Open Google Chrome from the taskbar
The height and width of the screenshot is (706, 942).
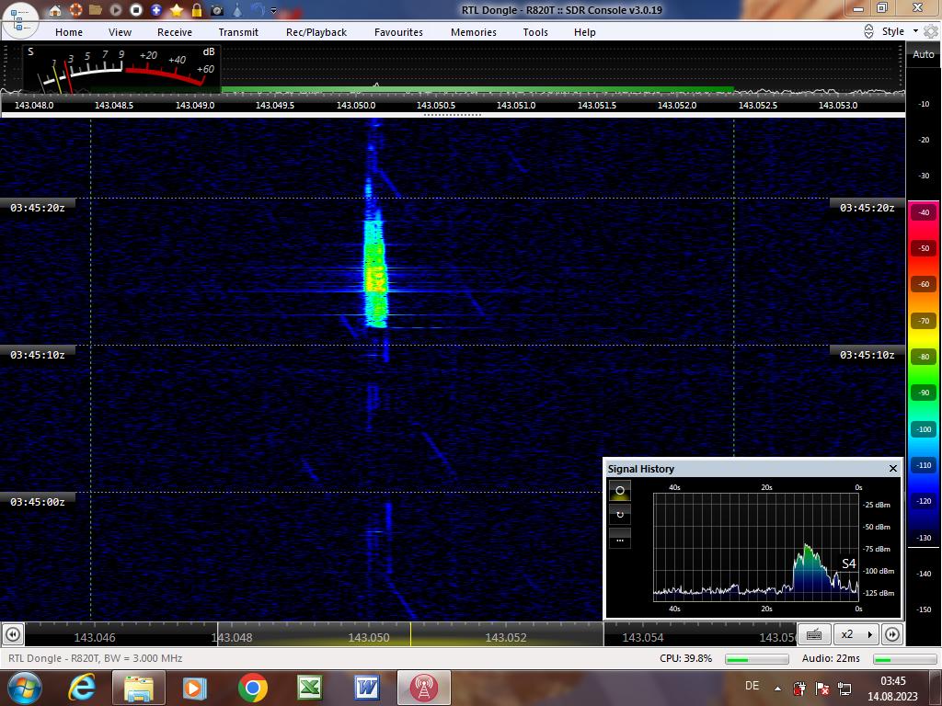[x=252, y=688]
